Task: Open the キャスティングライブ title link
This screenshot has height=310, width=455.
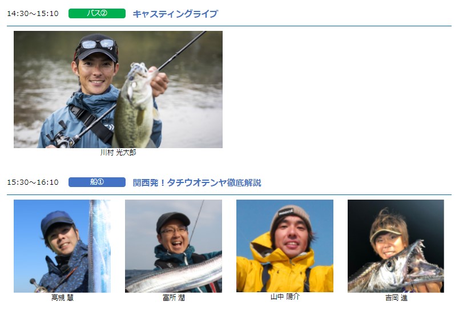Action: 175,14
